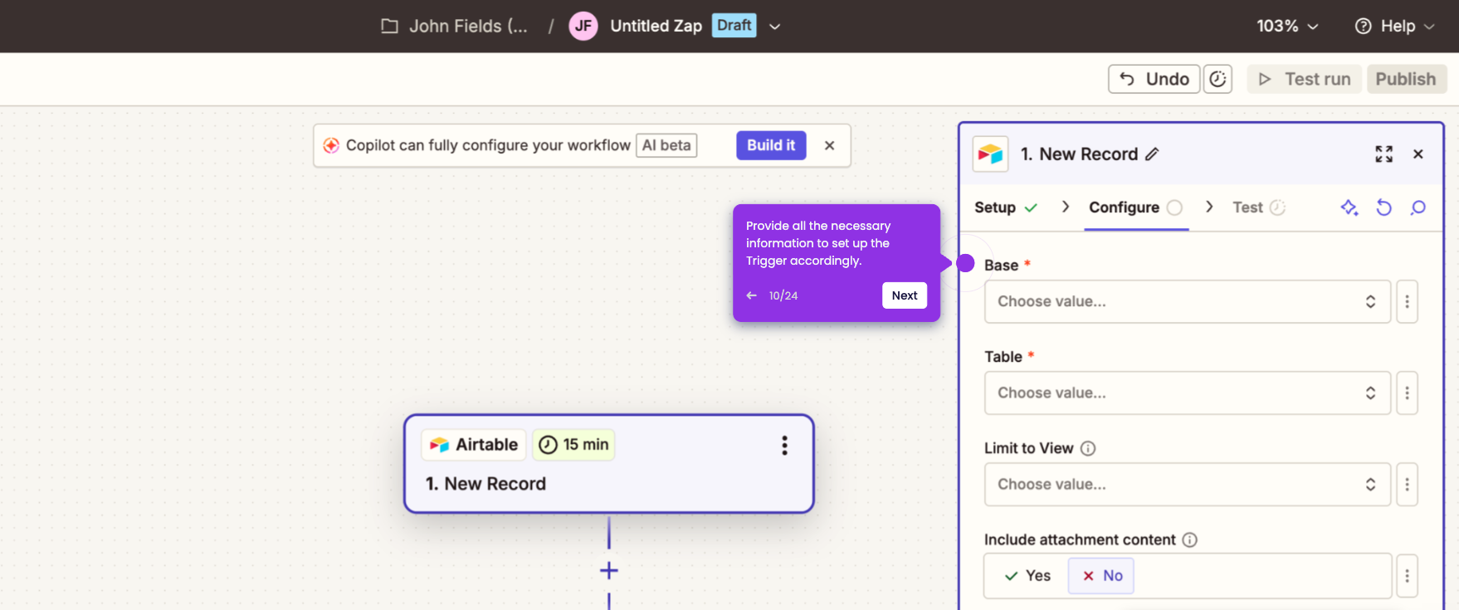Viewport: 1459px width, 610px height.
Task: Show Limit to View info tooltip
Action: click(x=1088, y=448)
